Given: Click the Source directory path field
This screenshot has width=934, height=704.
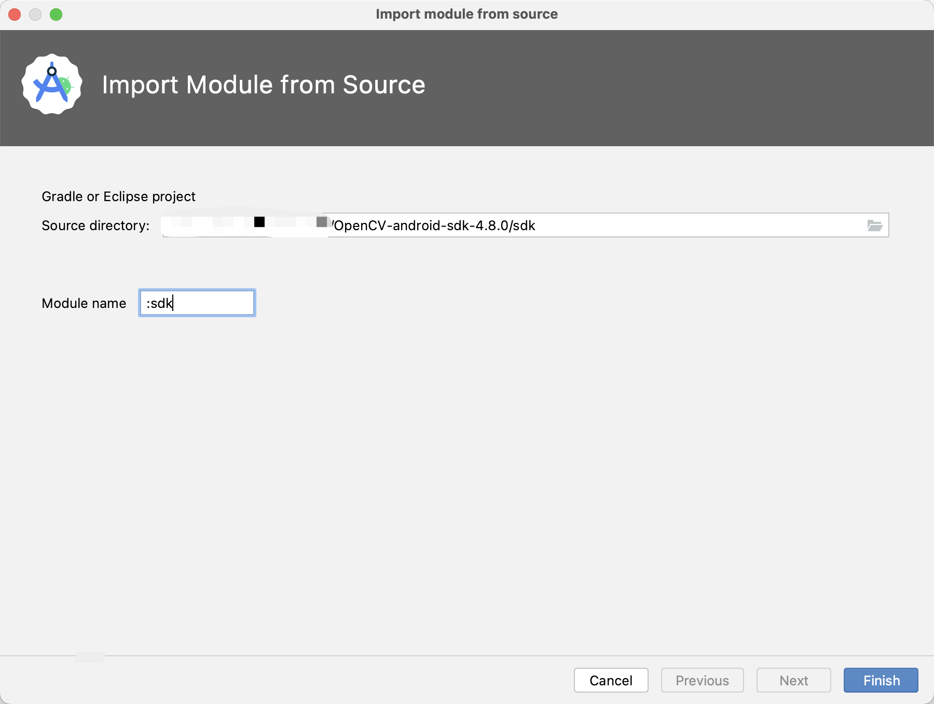Looking at the screenshot, I should click(x=525, y=225).
